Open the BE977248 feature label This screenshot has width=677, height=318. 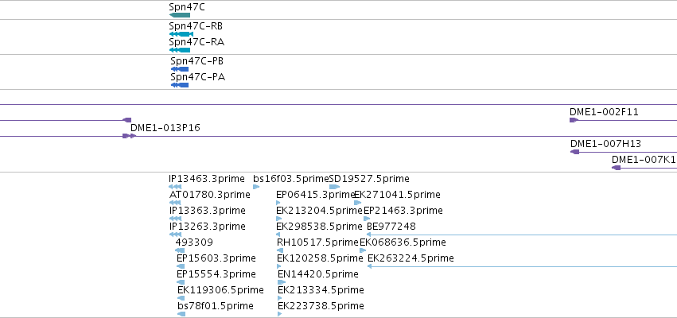[391, 227]
